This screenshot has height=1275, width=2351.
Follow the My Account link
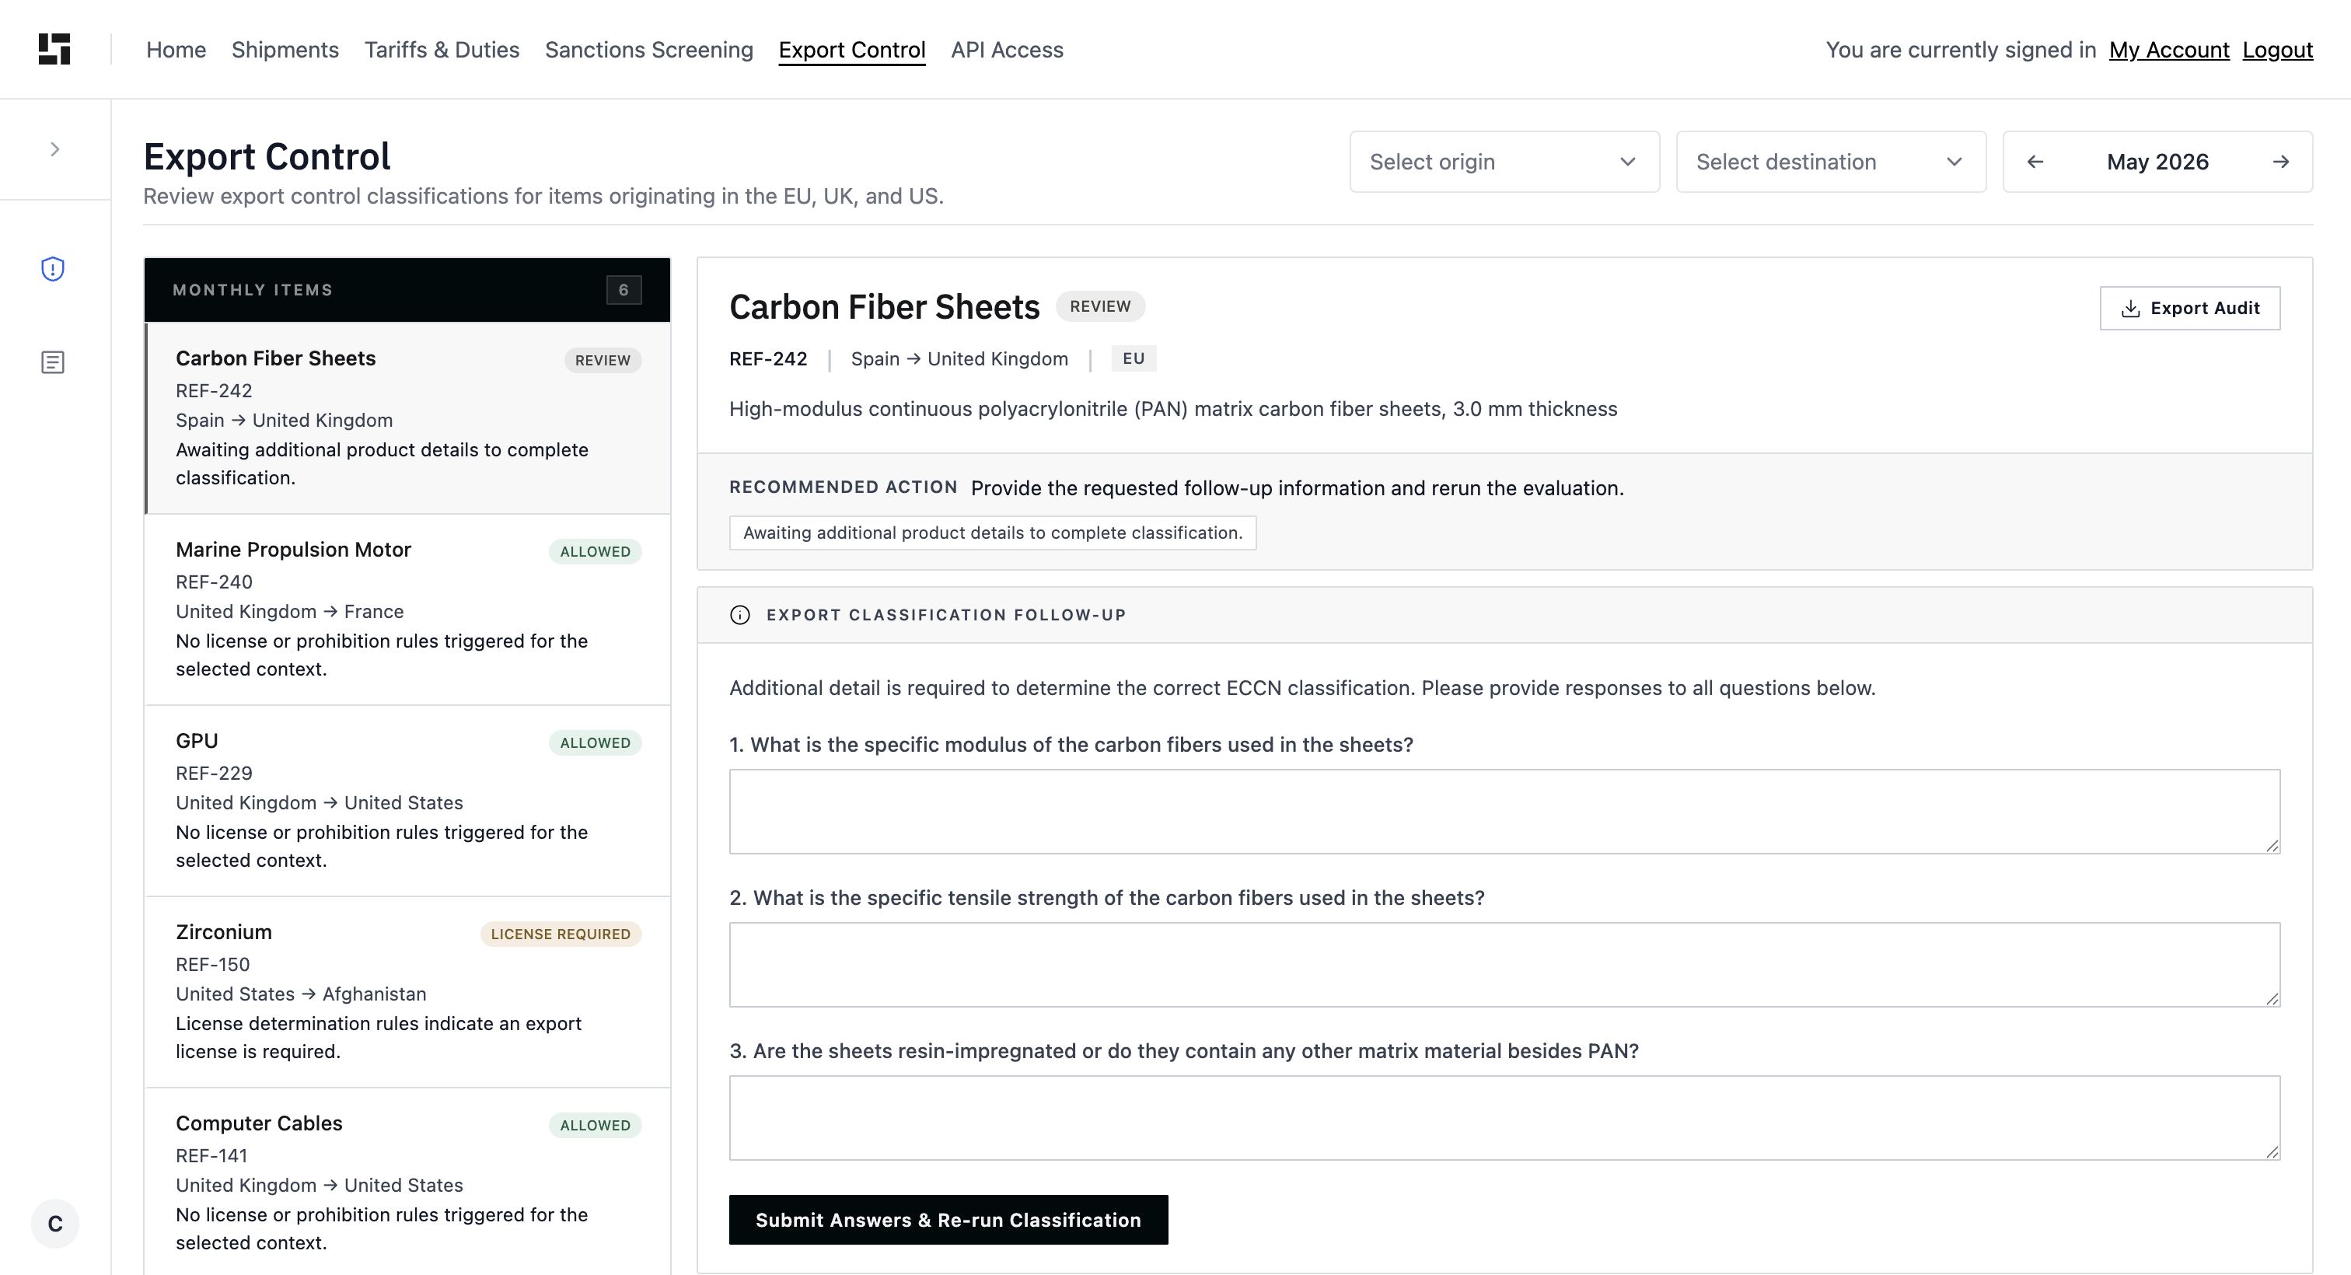click(x=2169, y=49)
